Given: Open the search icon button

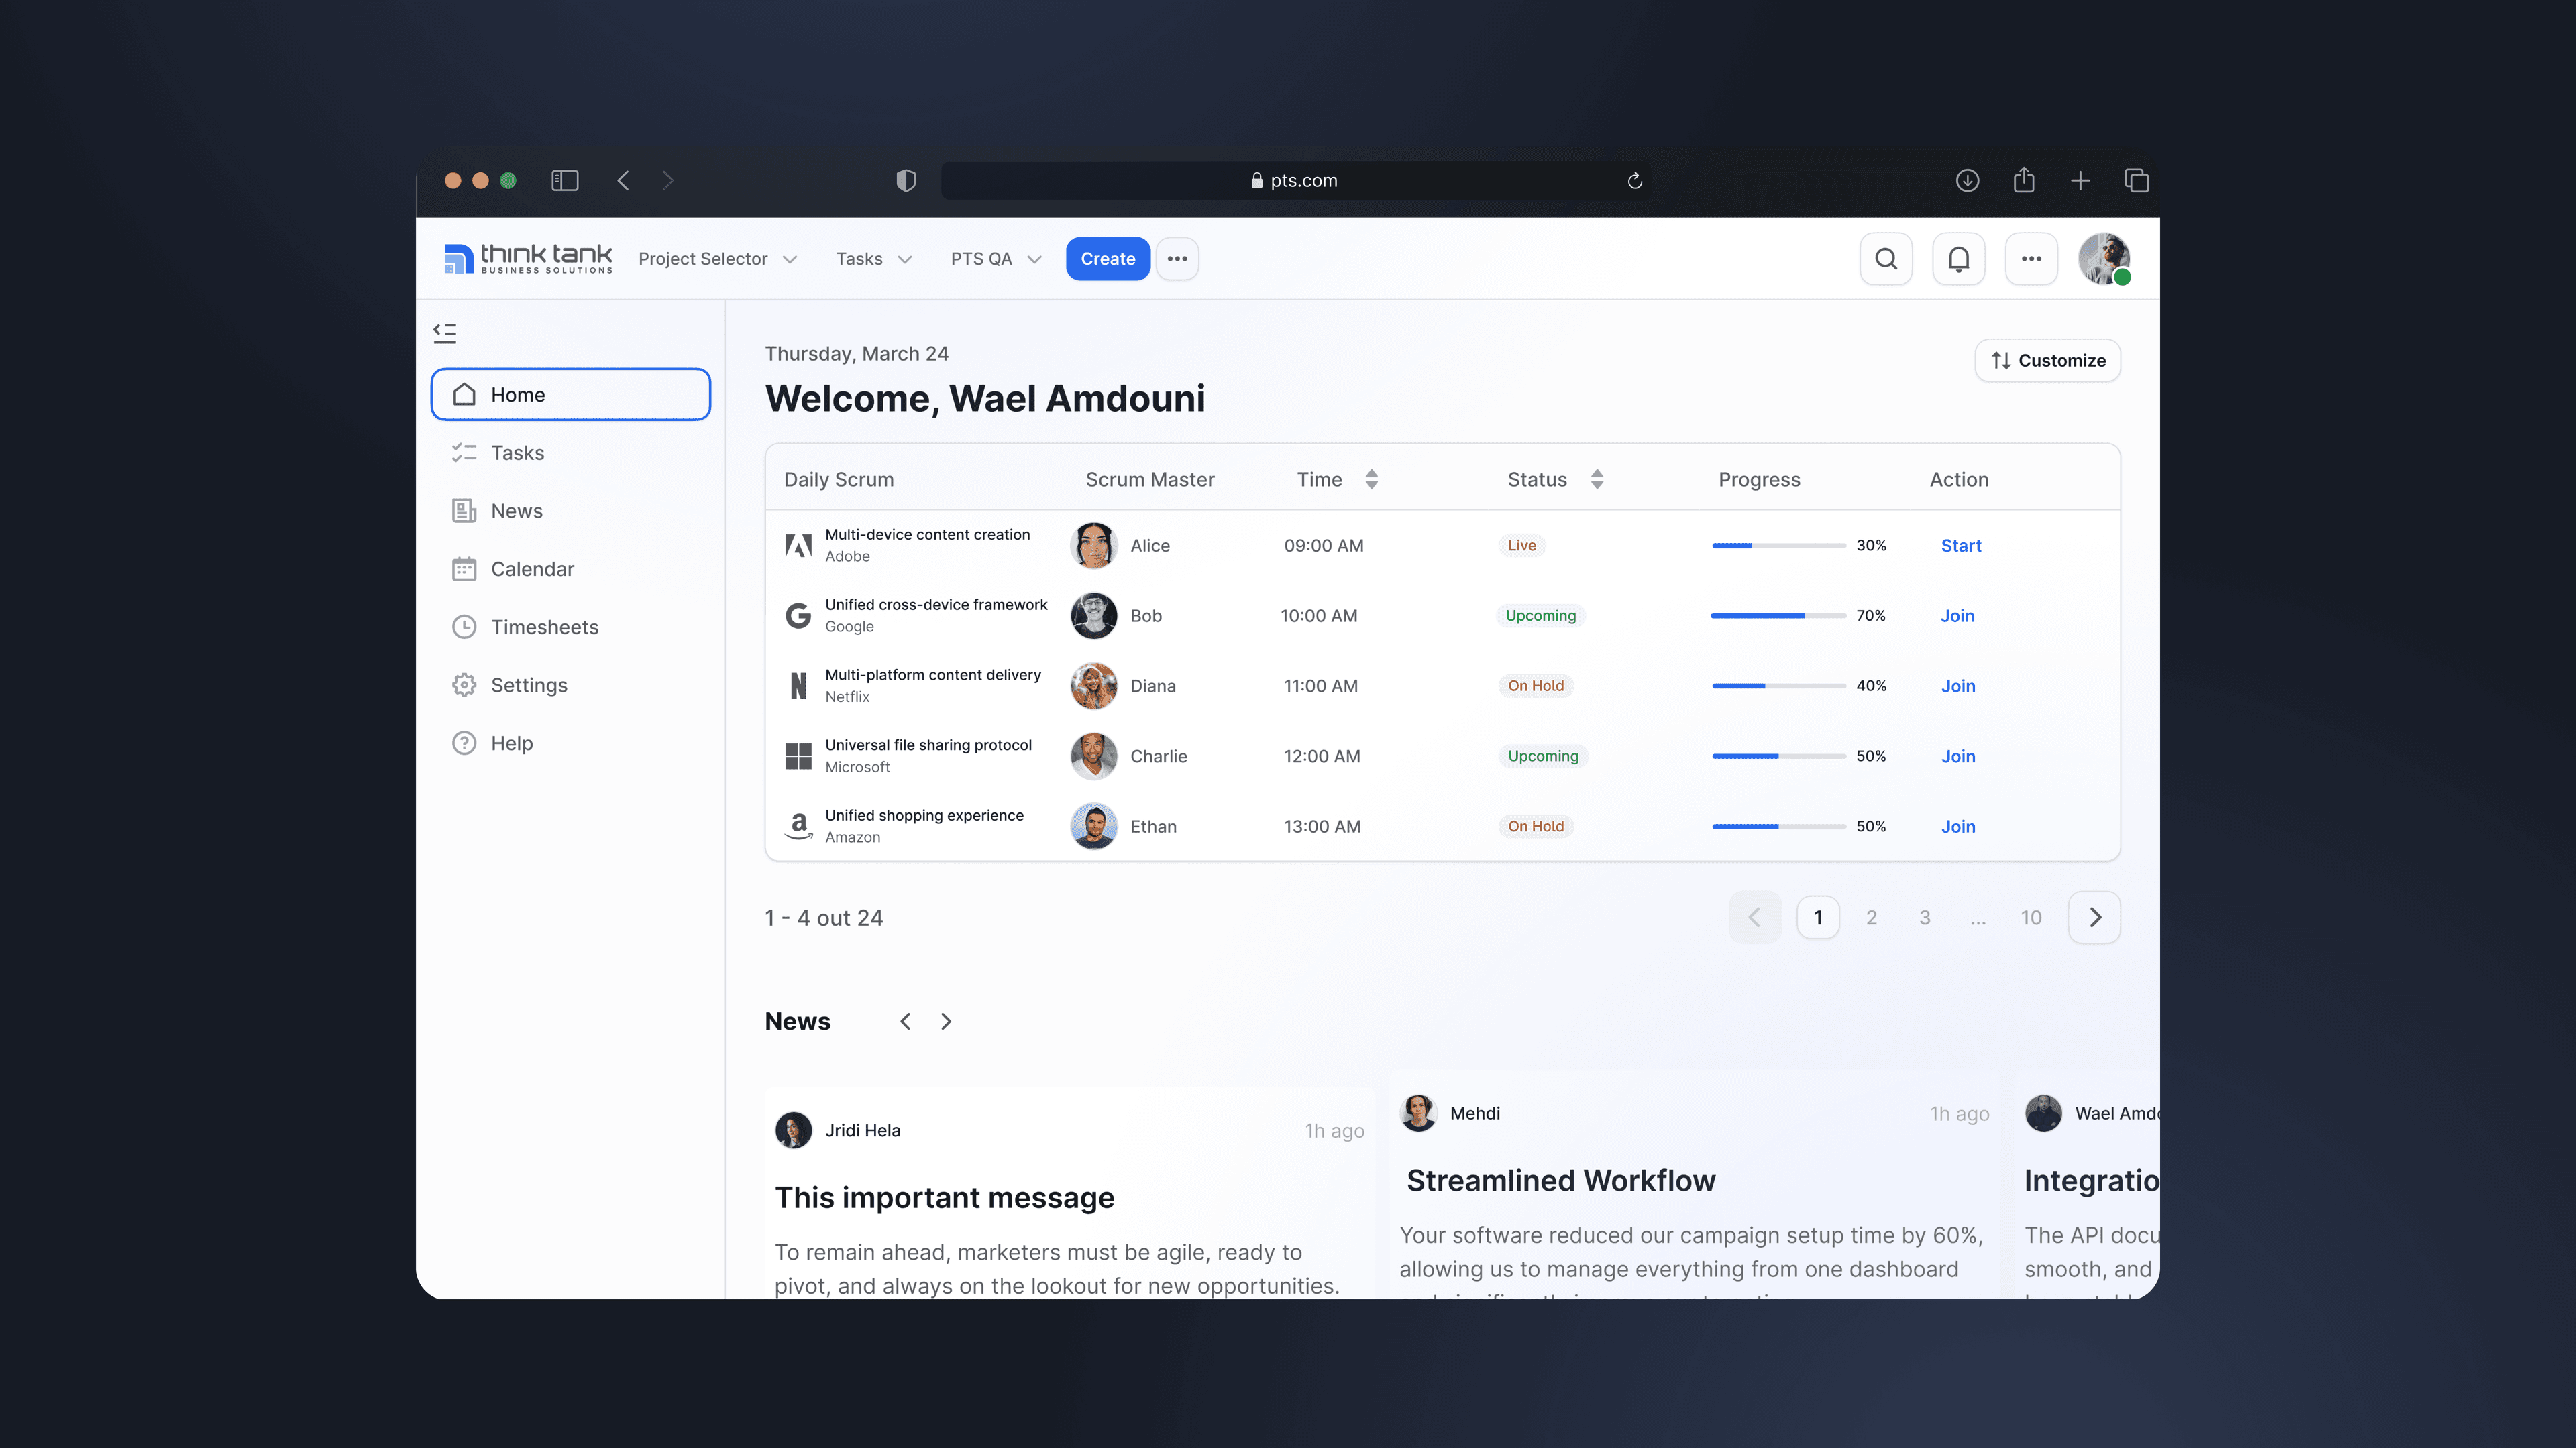Looking at the screenshot, I should click(x=1886, y=259).
